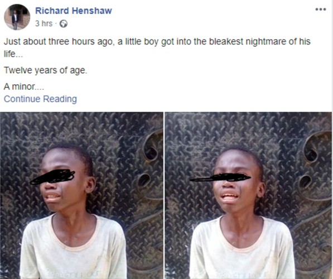Click the black censor bar in right photo
The image size is (333, 279).
tap(220, 177)
